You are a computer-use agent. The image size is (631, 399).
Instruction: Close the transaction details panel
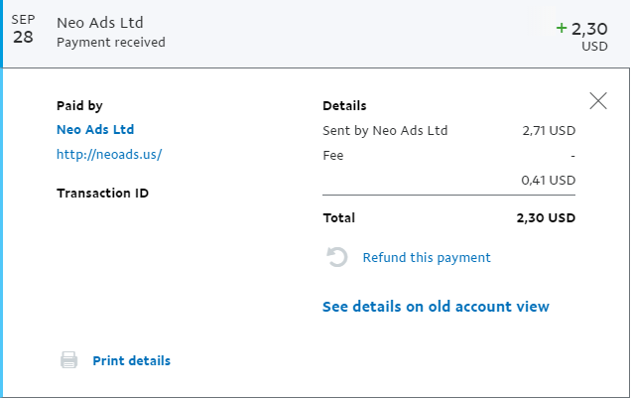(x=598, y=100)
